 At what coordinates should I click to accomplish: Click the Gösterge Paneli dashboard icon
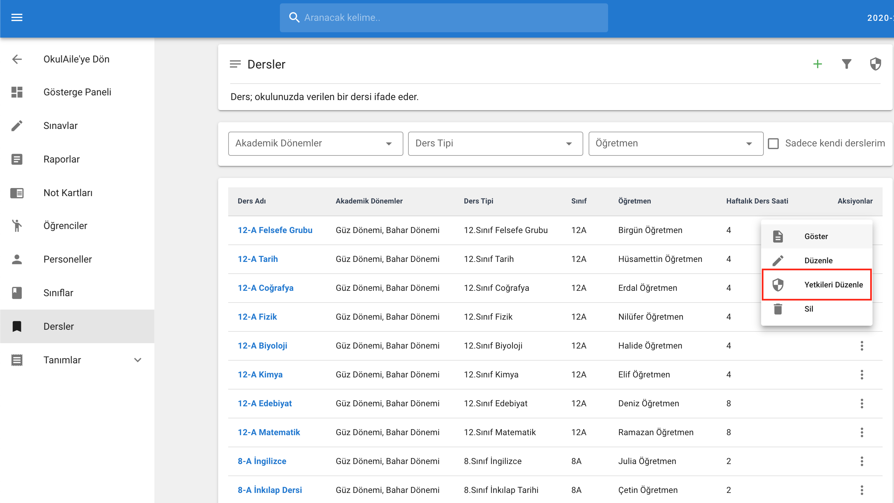click(17, 92)
